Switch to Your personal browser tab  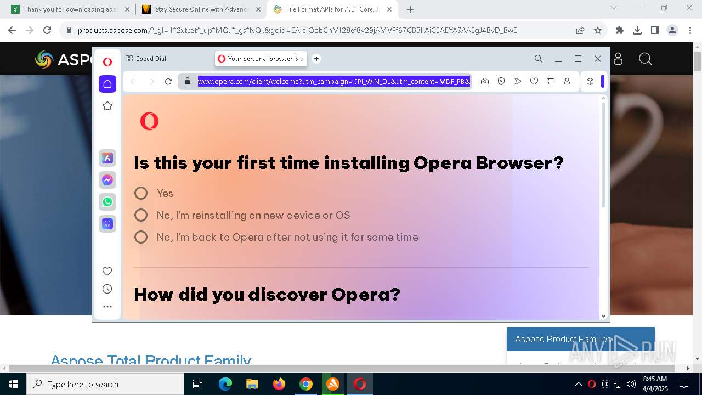(x=261, y=59)
